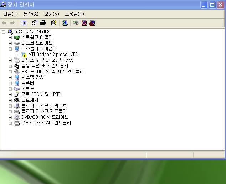Select the 키보드 label
Screen dimensions: 226x184
(x=28, y=89)
